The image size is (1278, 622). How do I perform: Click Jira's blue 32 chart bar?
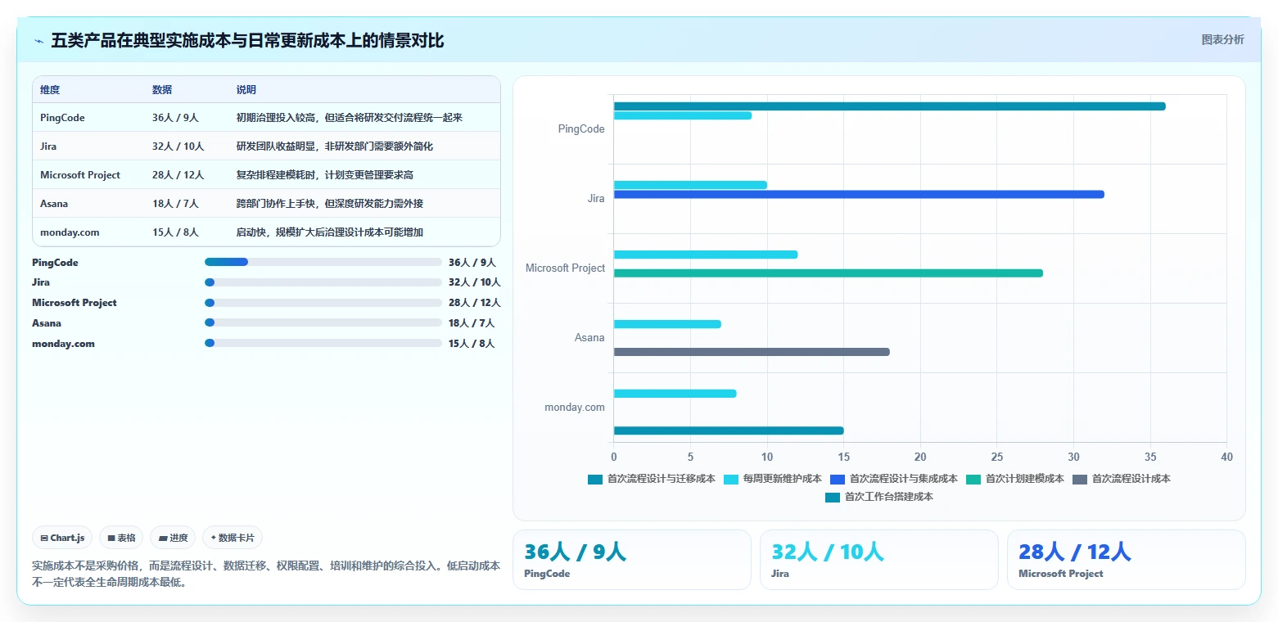point(859,194)
